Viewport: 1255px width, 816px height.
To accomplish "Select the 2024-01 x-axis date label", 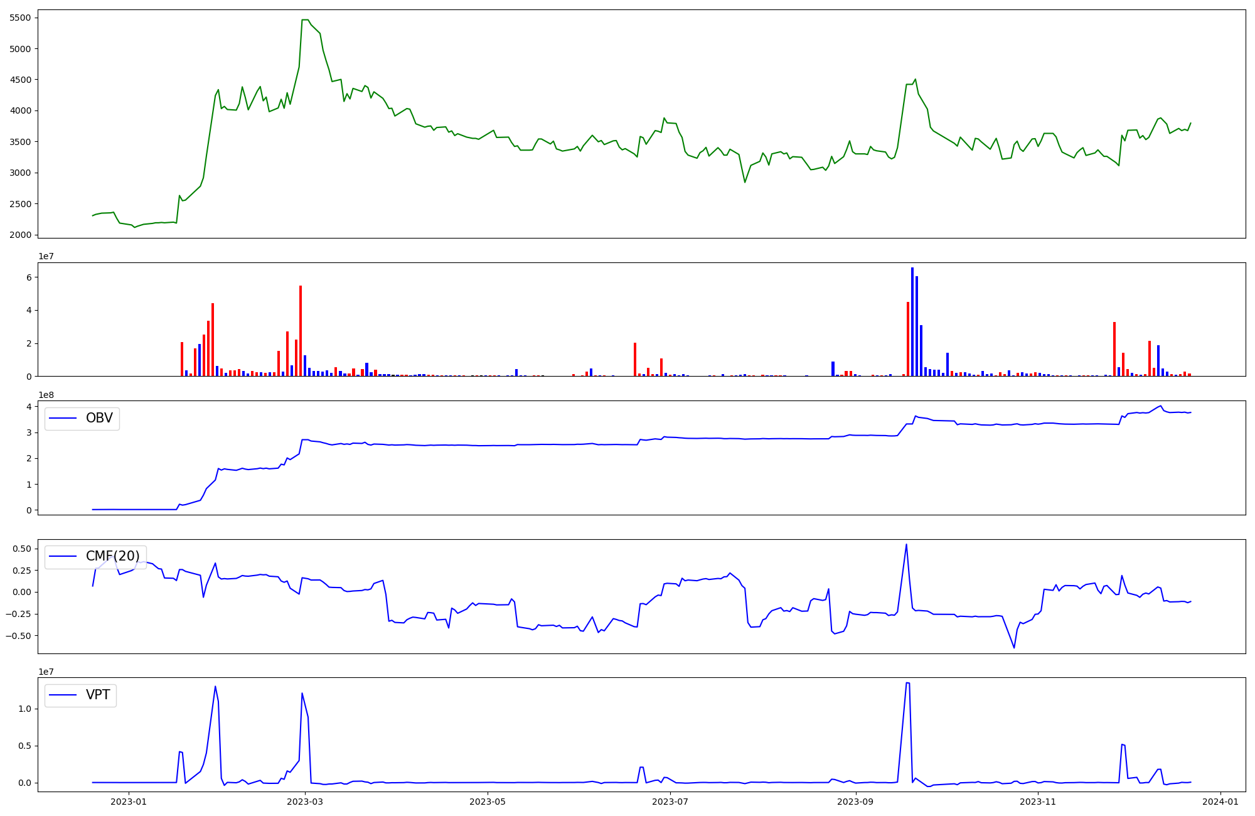I will tap(1220, 802).
